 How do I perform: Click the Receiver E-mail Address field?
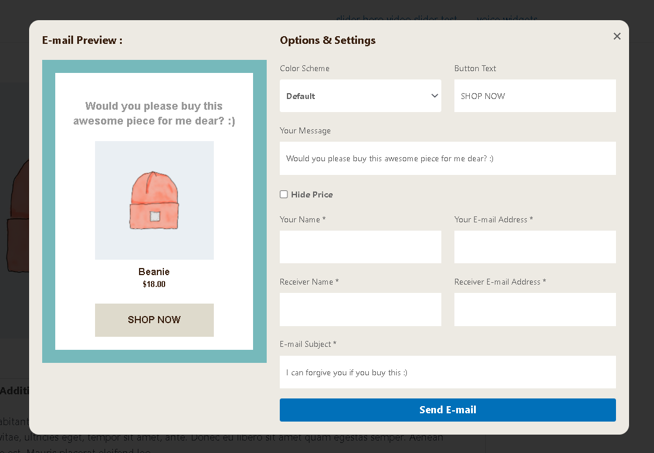pos(535,309)
